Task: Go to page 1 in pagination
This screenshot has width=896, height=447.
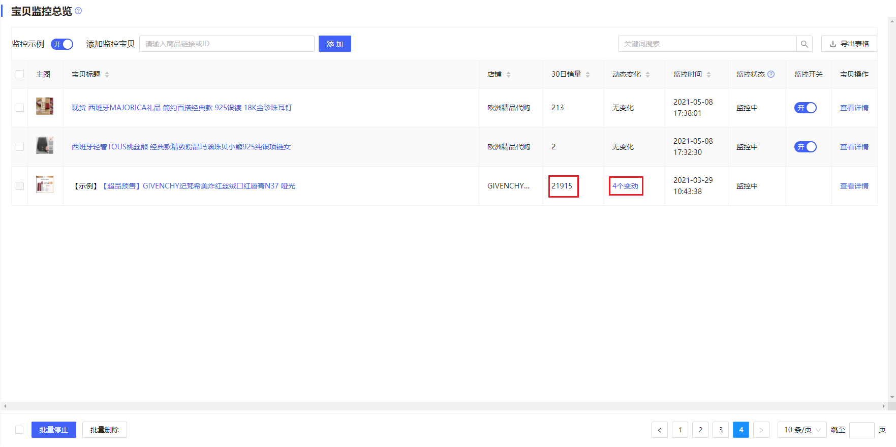Action: pos(679,430)
